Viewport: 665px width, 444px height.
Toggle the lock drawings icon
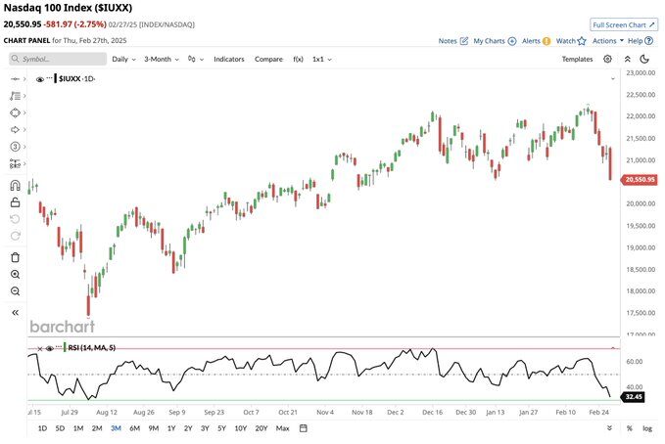click(16, 202)
